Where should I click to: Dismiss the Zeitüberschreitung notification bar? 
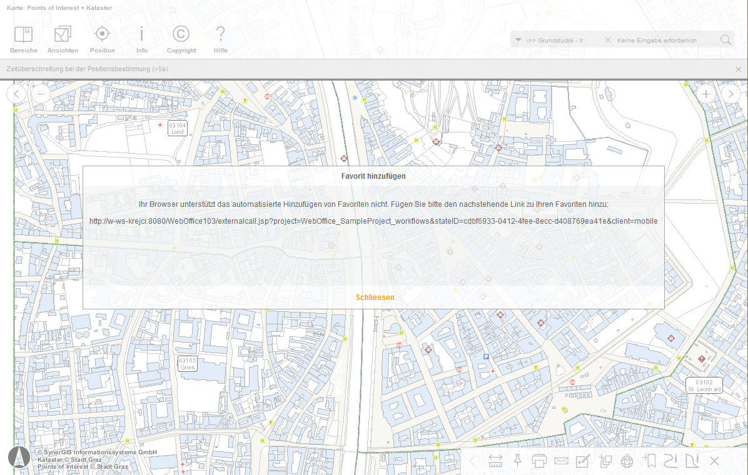pyautogui.click(x=739, y=69)
